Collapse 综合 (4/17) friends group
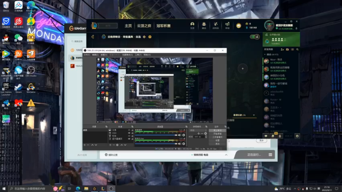Screen dimensions: 342x192 click(x=265, y=55)
